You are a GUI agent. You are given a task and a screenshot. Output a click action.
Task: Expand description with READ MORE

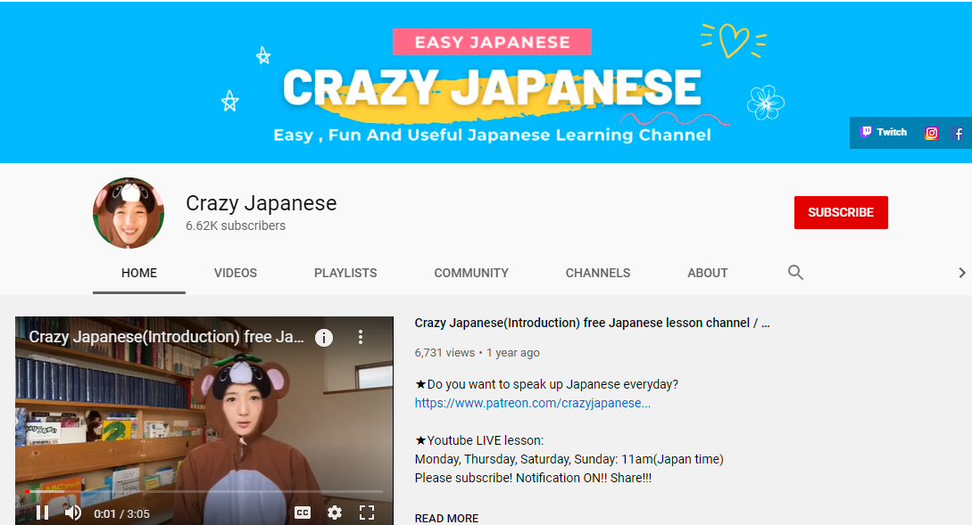tap(446, 518)
